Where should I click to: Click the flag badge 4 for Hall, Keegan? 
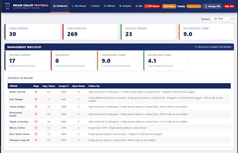36,99
